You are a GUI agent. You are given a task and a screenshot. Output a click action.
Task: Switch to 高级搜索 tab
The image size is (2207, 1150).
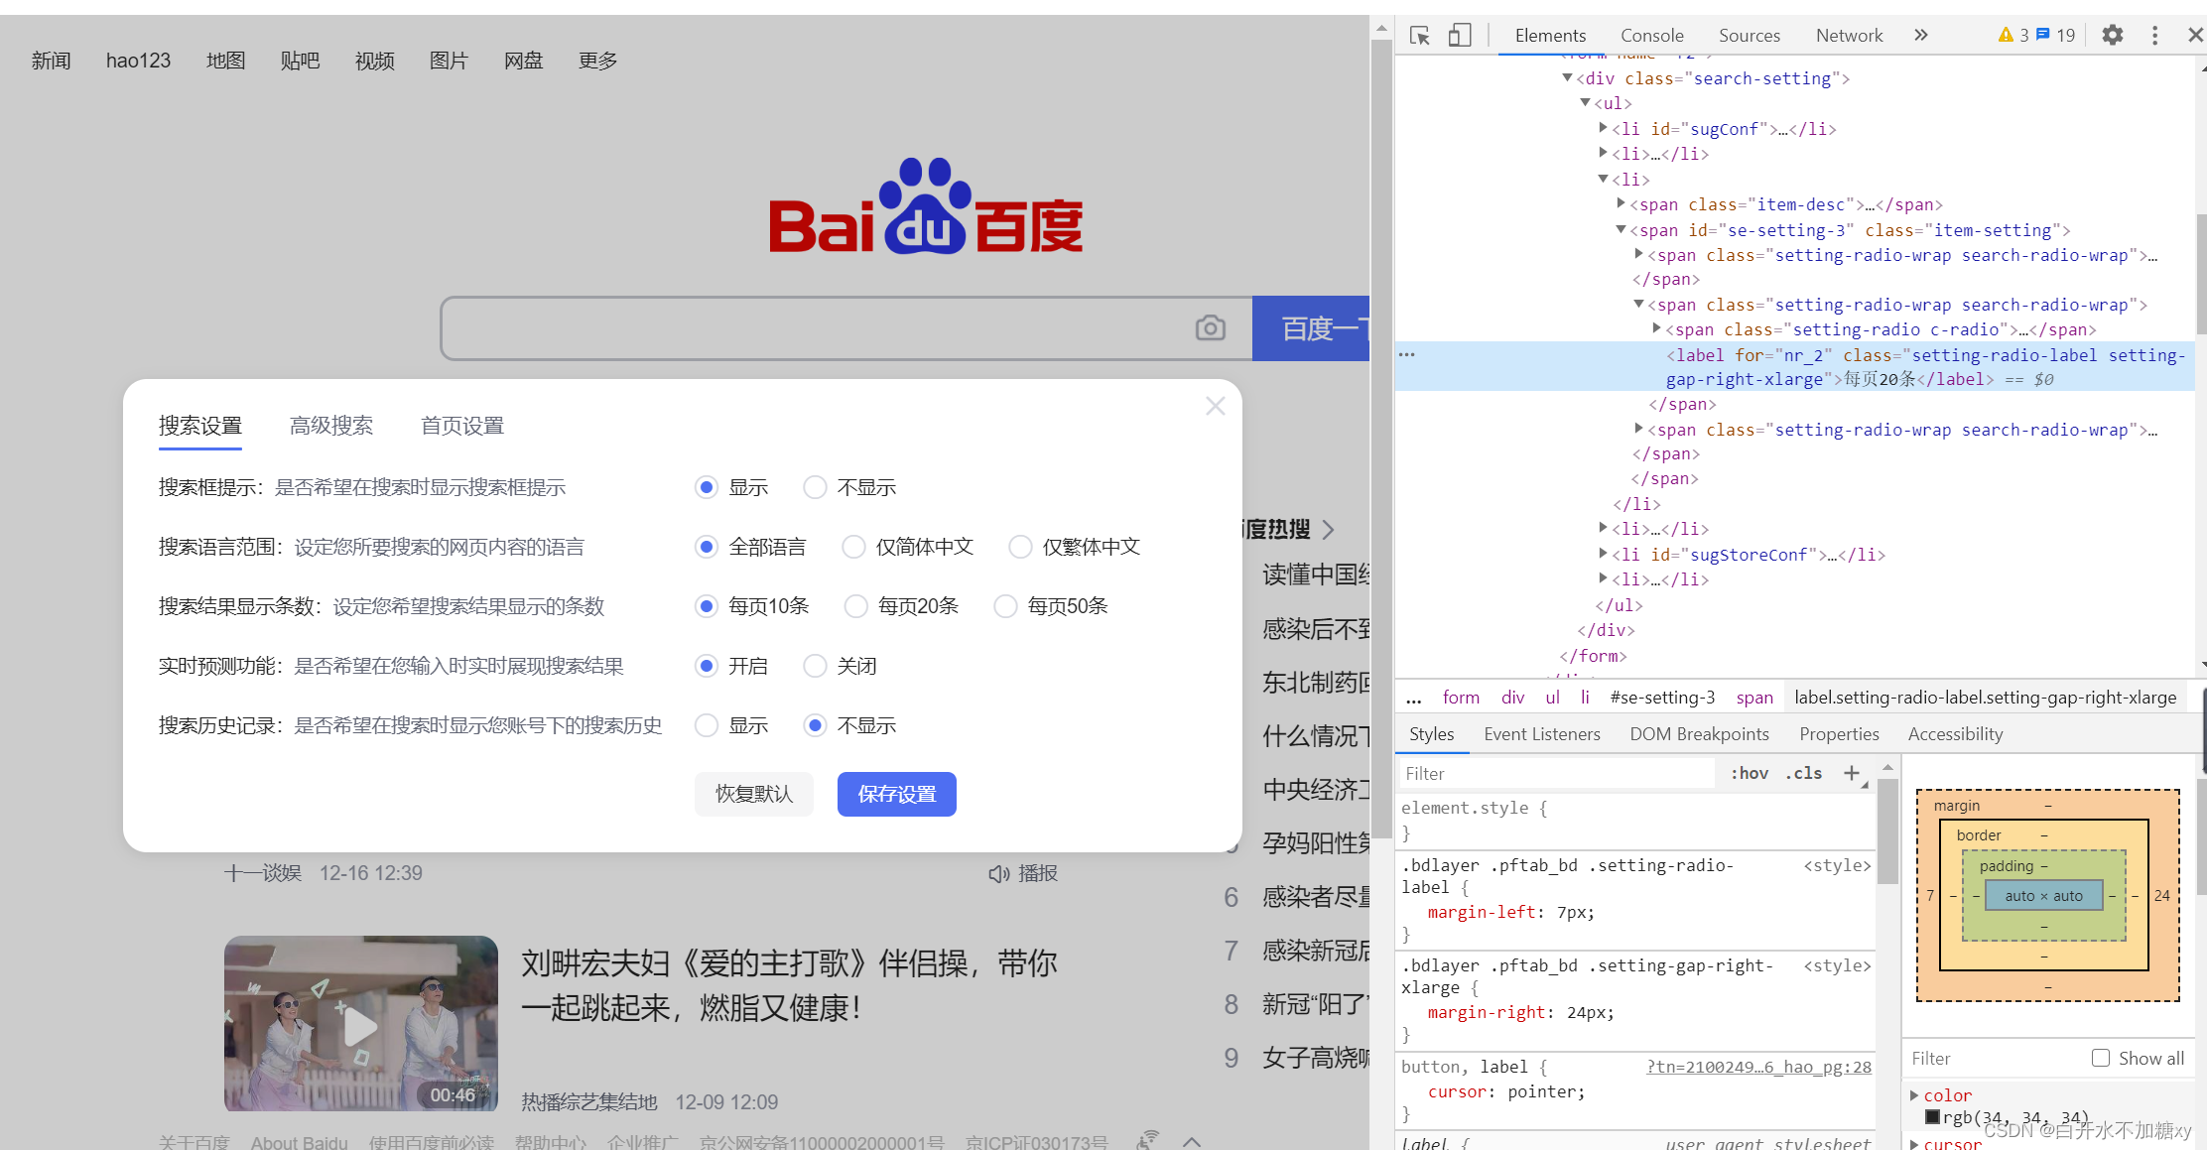click(x=331, y=426)
